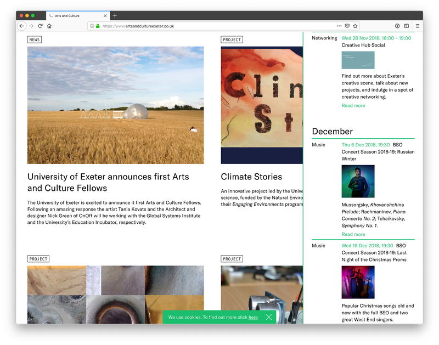Click PROJECT tag above Climate Stories image
Screen dimensions: 439x345
pos(232,39)
